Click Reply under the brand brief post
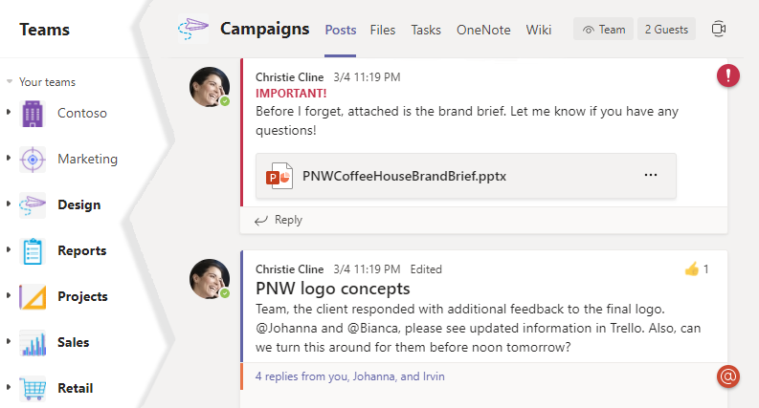The height and width of the screenshot is (408, 759). click(x=279, y=220)
